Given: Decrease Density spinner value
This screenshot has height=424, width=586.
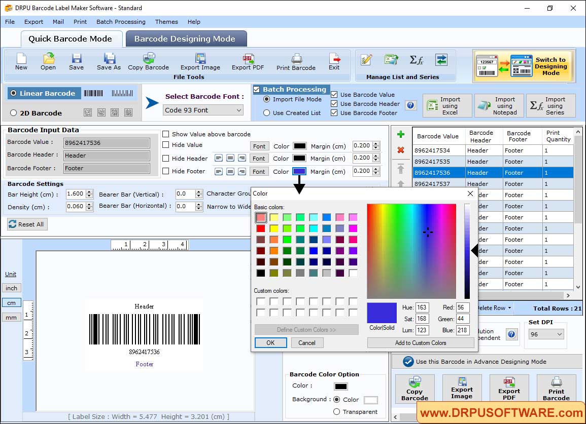Looking at the screenshot, I should (x=89, y=209).
